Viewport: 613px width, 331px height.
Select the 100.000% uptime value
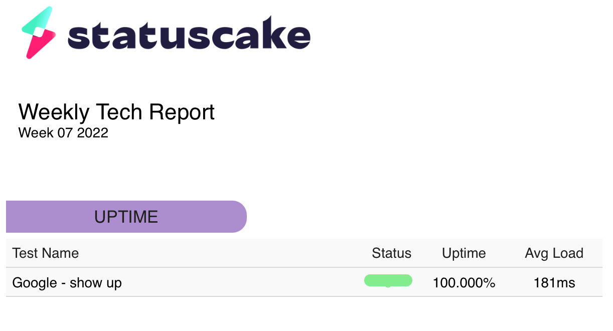464,283
